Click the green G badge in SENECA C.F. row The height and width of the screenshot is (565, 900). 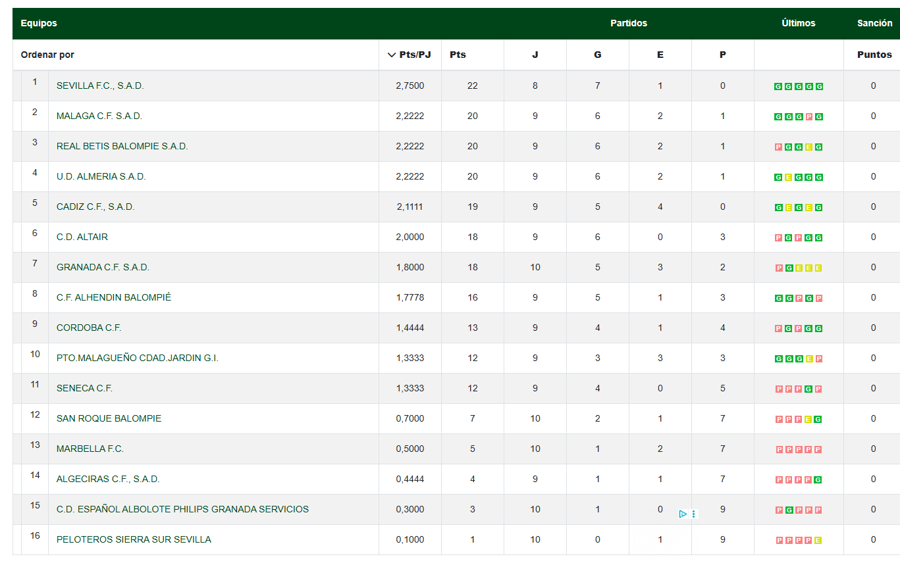click(x=808, y=389)
